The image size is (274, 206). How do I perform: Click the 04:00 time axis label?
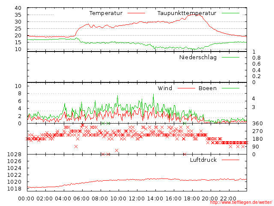(x=63, y=199)
